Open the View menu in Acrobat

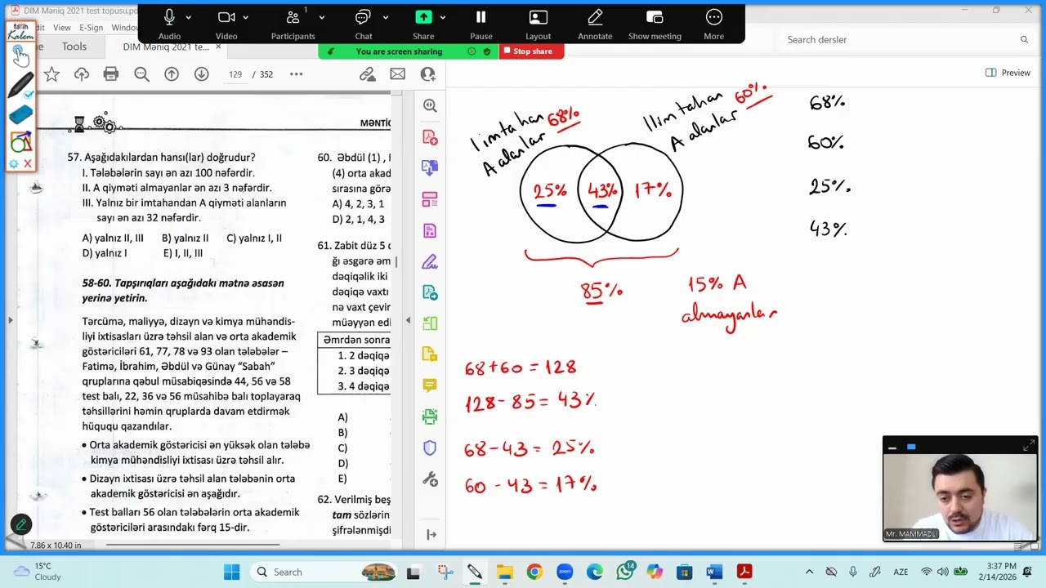[x=62, y=28]
